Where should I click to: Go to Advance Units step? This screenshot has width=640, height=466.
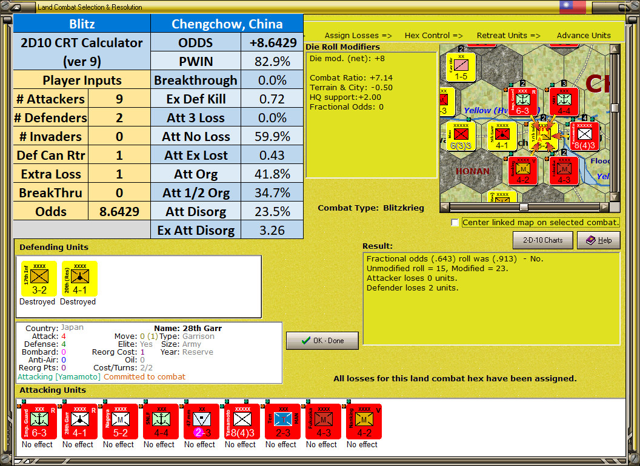pos(584,36)
